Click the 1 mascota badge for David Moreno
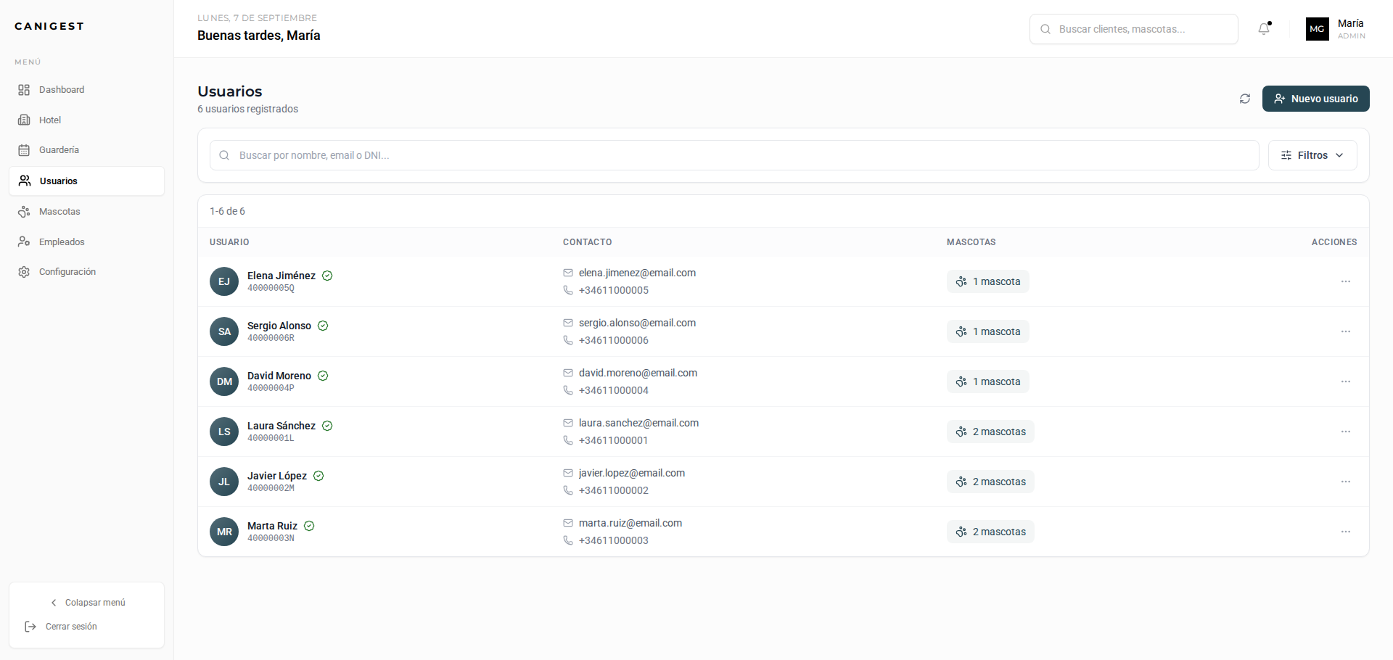Screen dimensions: 1393x660 pyautogui.click(x=987, y=381)
